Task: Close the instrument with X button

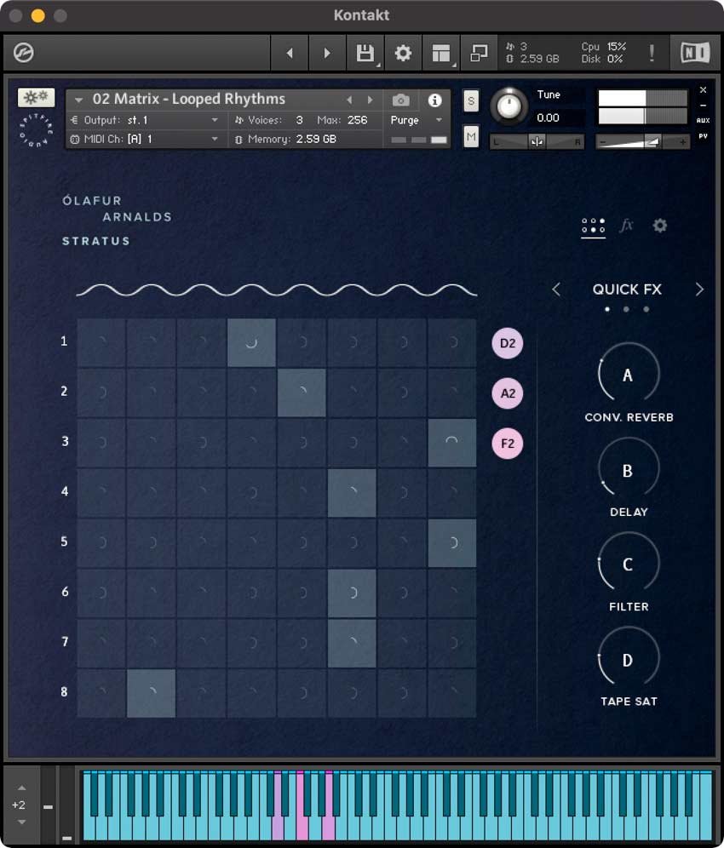Action: click(x=703, y=89)
